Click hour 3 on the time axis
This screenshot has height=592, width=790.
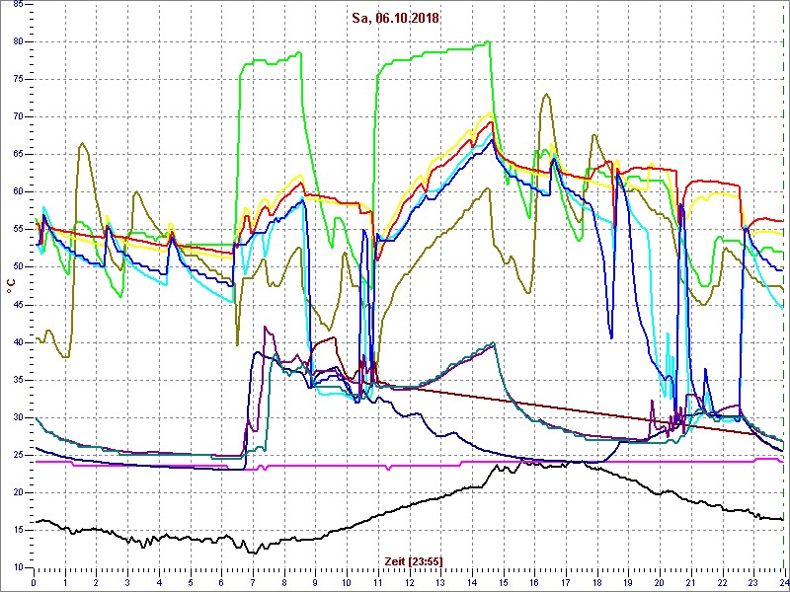[x=127, y=582]
